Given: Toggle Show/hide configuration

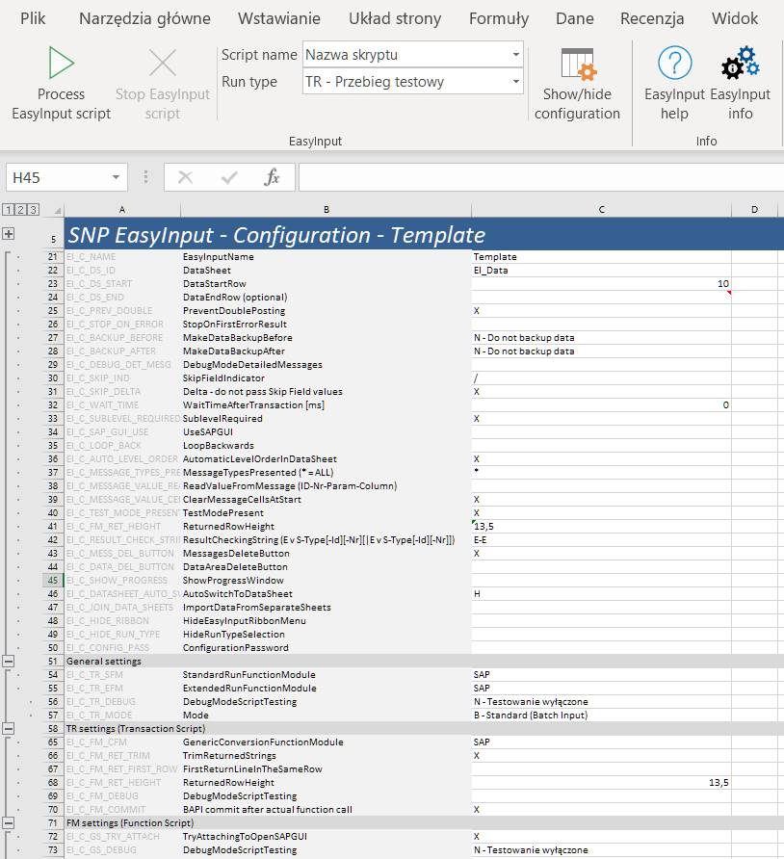Looking at the screenshot, I should point(577,65).
